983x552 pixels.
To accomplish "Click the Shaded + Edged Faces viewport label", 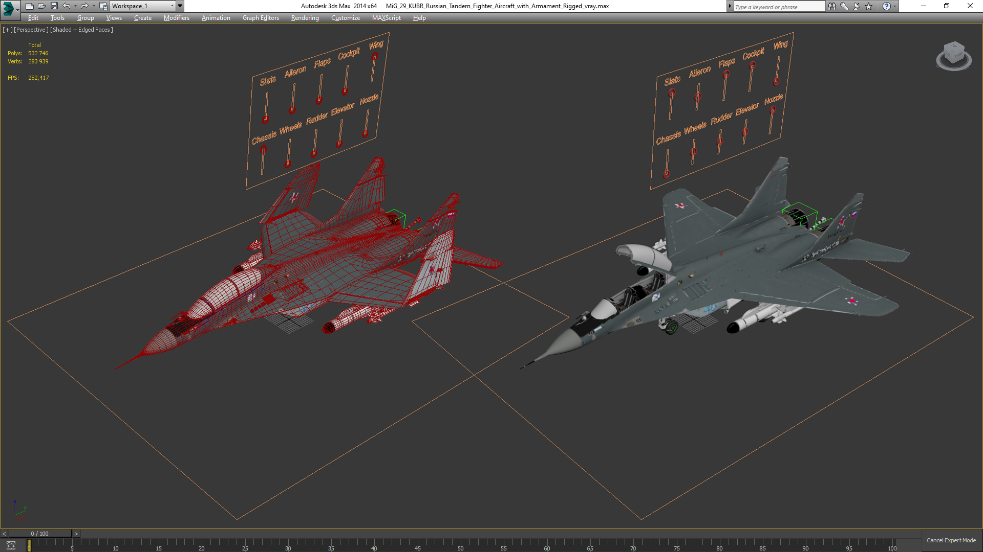I will [81, 30].
